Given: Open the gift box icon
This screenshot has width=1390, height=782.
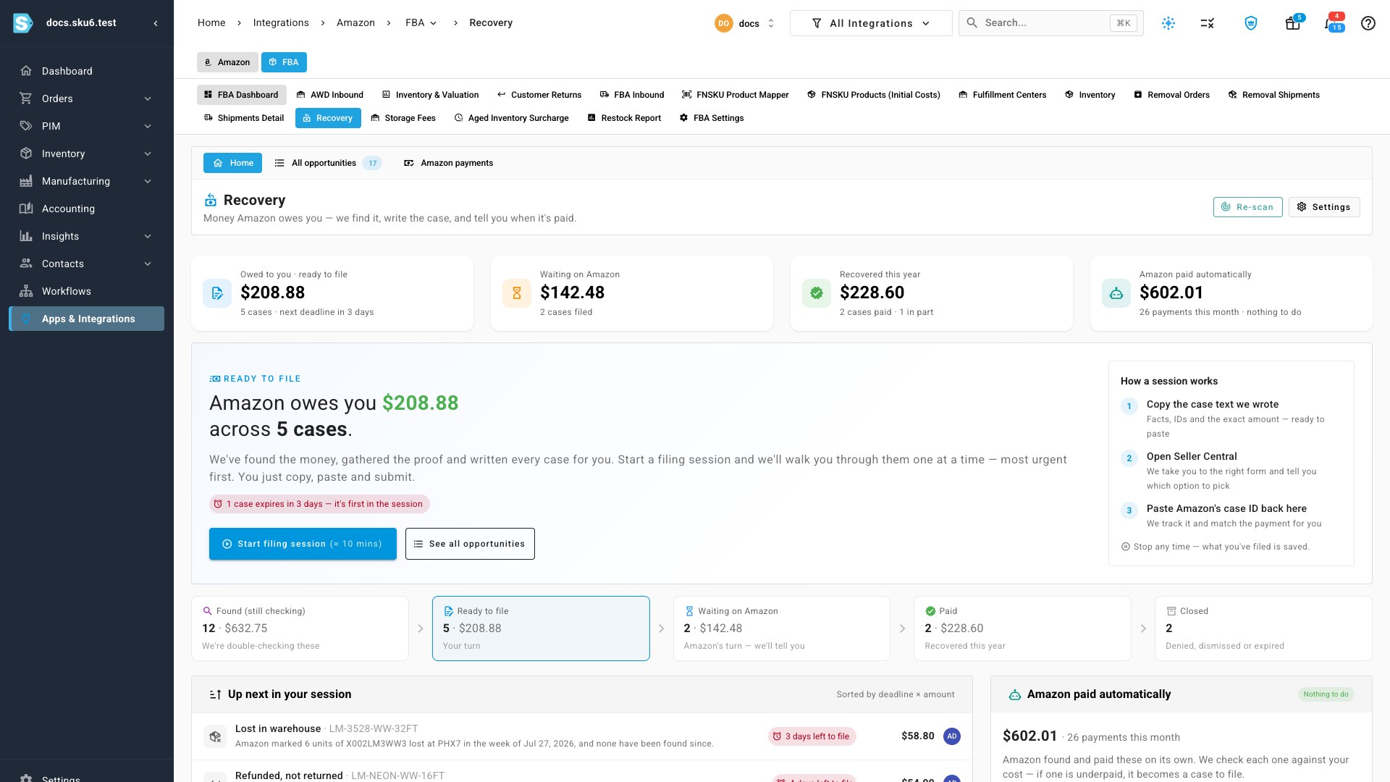Looking at the screenshot, I should (x=1293, y=23).
